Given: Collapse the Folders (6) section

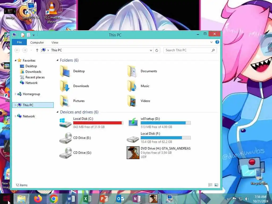Looking at the screenshot, I should 57,60.
